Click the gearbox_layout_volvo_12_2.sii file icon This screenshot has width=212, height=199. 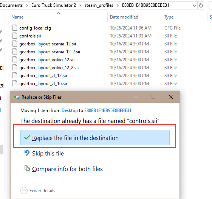point(15,68)
